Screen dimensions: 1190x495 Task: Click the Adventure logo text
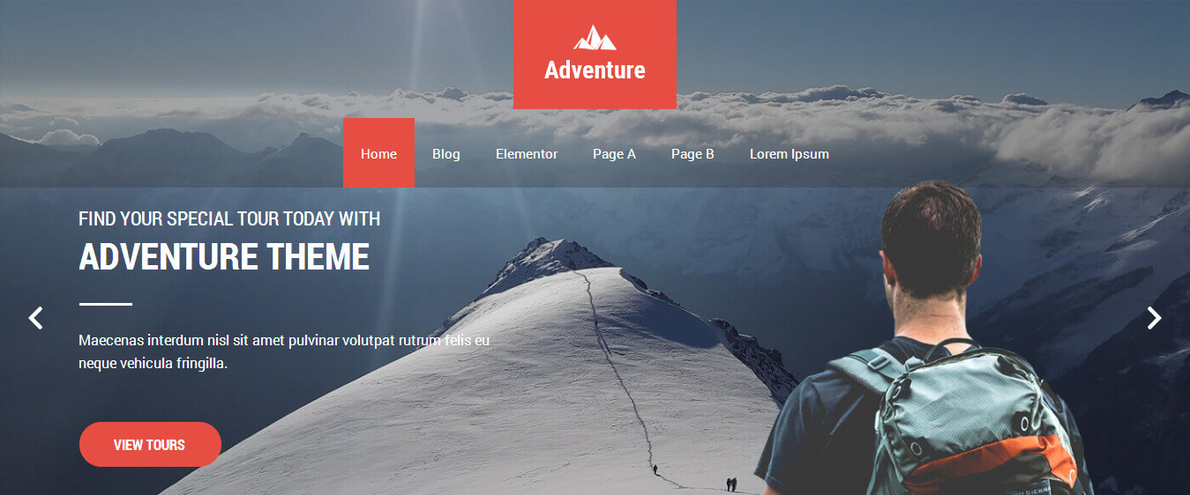(x=595, y=70)
